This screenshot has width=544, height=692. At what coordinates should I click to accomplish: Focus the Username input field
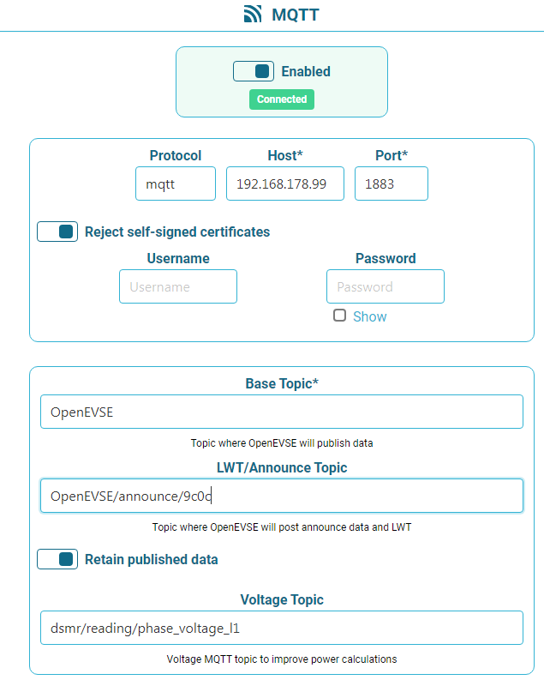pyautogui.click(x=177, y=286)
